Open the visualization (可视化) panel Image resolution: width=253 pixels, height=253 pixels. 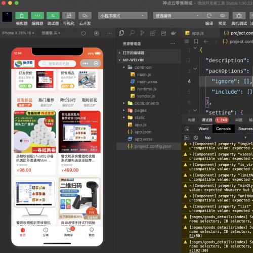pos(69,16)
